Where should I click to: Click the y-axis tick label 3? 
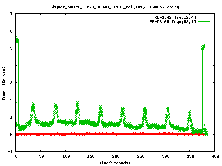pyautogui.click(x=11, y=83)
